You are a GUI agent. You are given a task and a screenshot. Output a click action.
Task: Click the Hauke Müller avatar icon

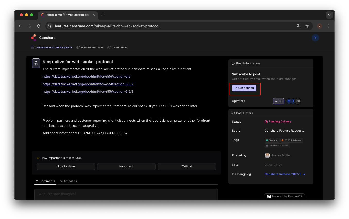click(267, 155)
